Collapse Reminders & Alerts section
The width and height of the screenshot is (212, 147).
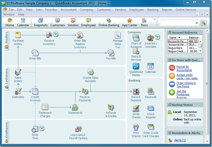click(x=170, y=133)
